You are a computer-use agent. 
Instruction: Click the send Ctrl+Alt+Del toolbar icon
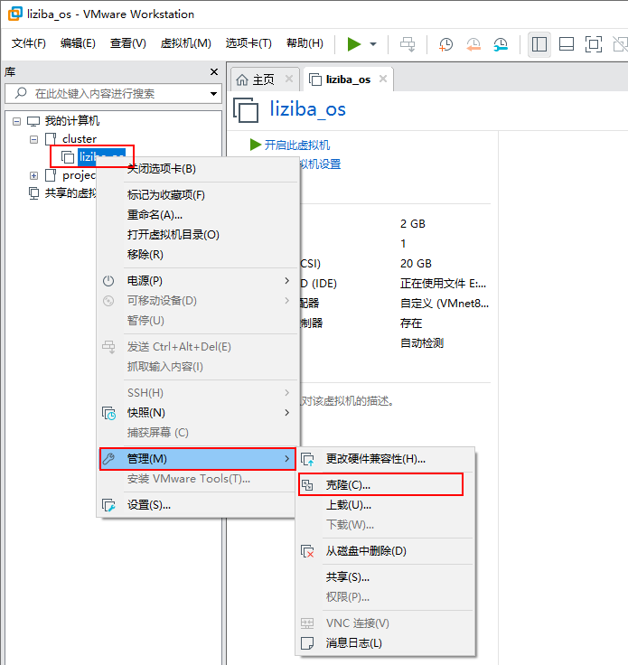(x=408, y=44)
